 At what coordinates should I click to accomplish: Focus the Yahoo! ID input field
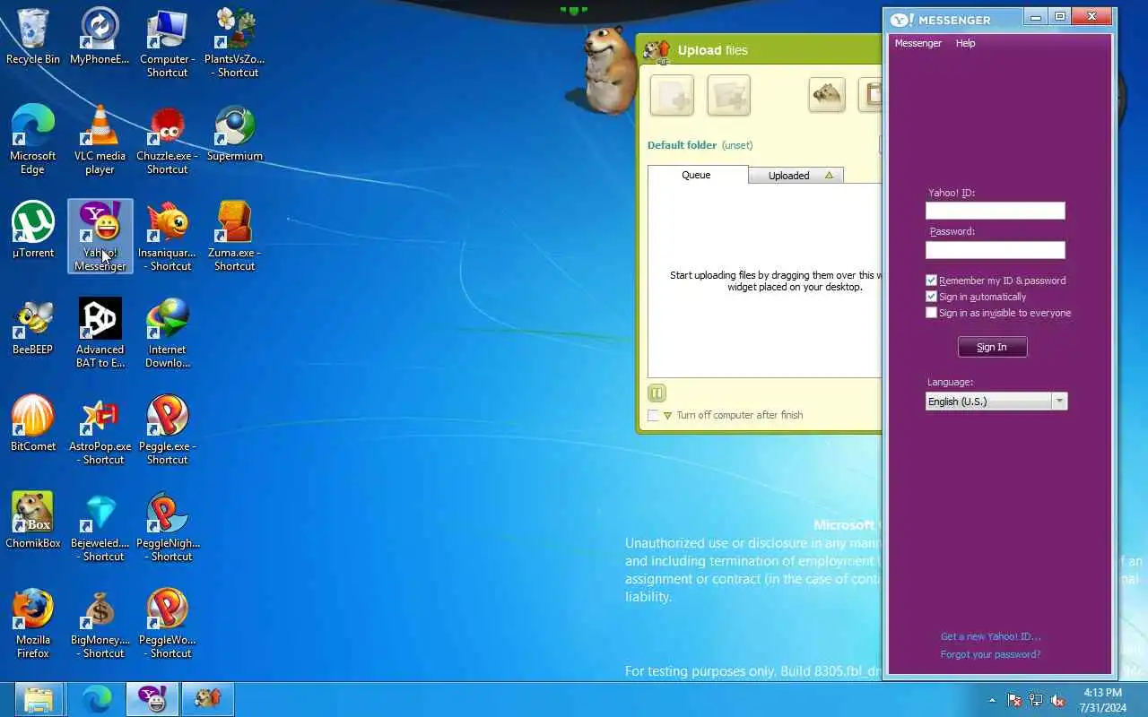996,211
